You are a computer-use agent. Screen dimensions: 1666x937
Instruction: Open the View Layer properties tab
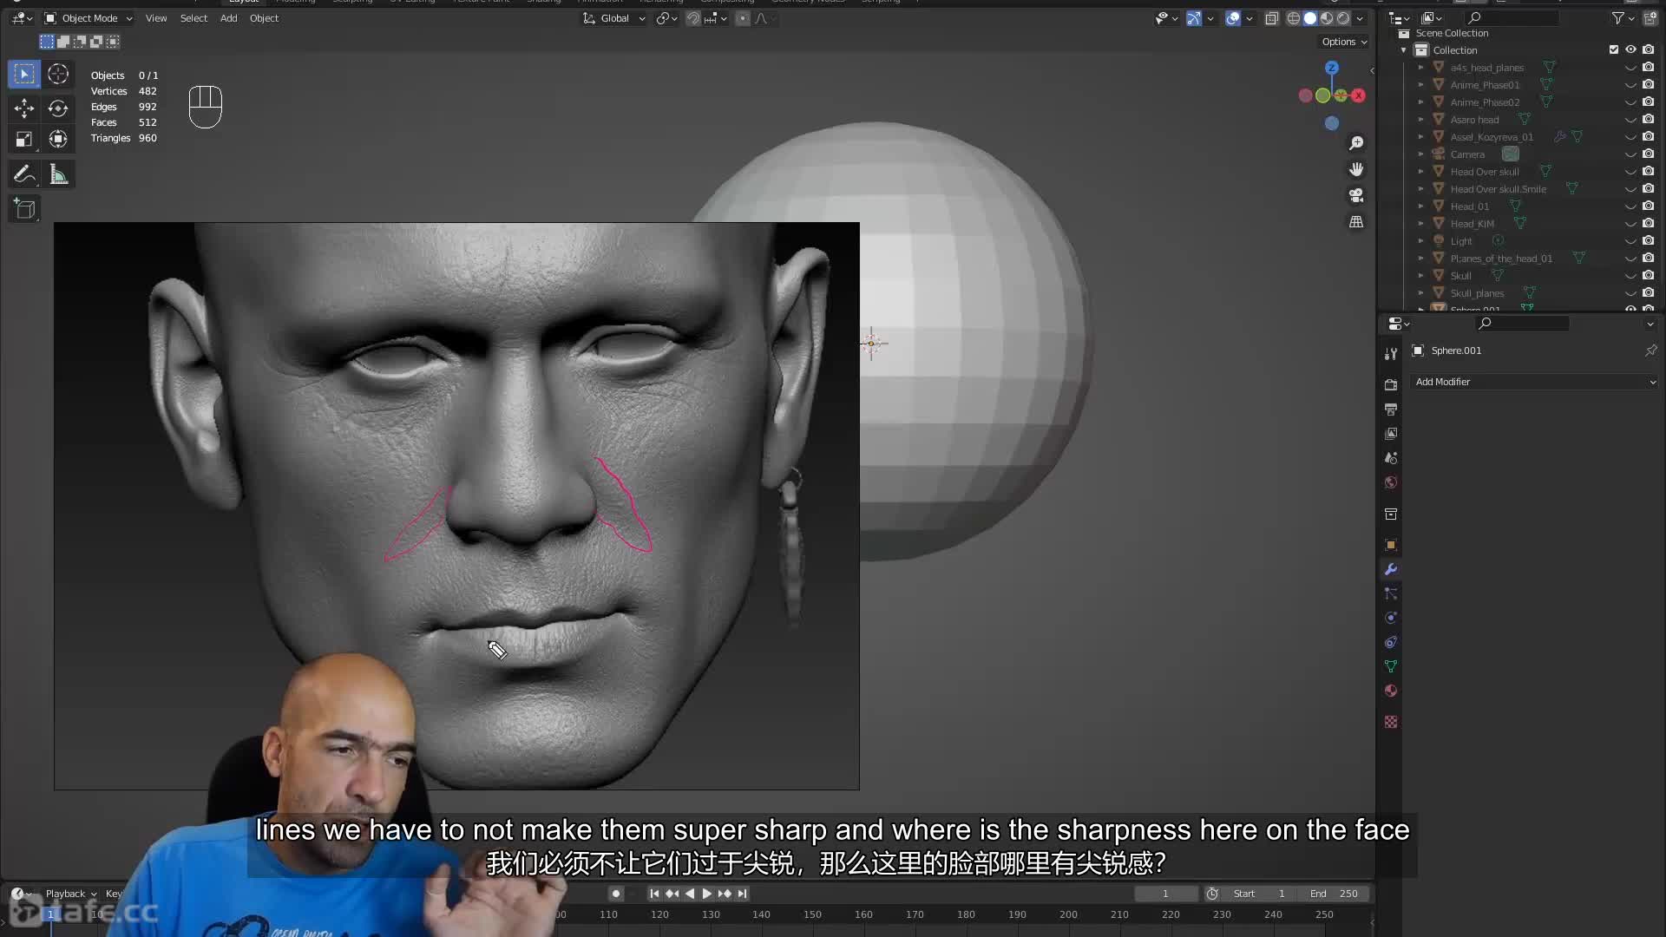[x=1391, y=433]
